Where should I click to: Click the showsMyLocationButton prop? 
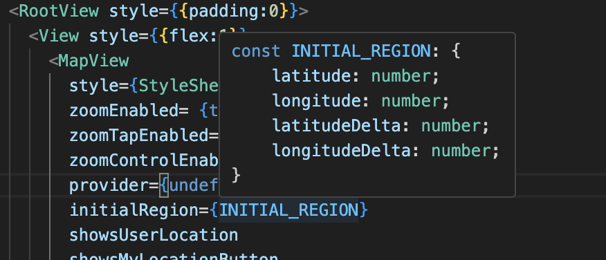[x=174, y=256]
